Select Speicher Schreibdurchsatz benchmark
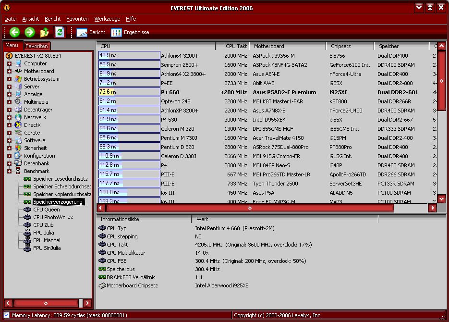Viewport: 449px width, 322px height. tap(62, 186)
